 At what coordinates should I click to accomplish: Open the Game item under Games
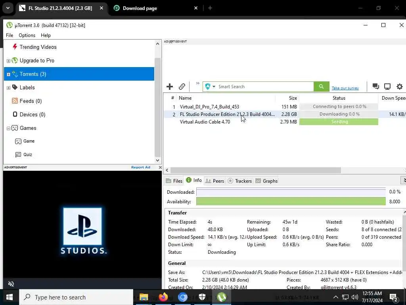(x=25, y=141)
